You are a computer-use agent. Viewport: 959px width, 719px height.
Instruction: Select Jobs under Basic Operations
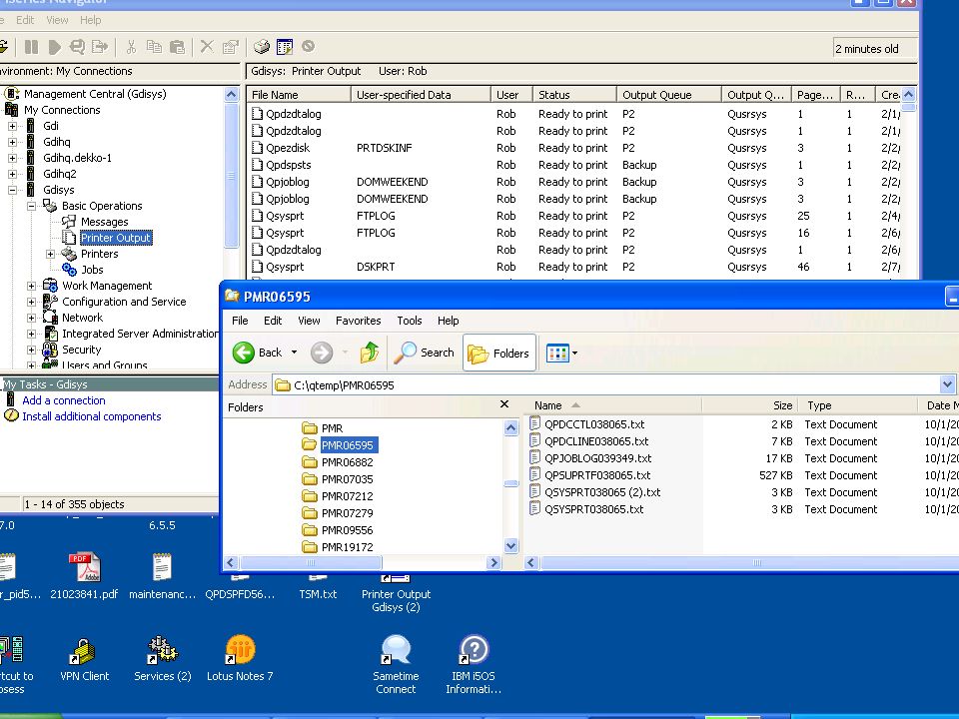(92, 270)
